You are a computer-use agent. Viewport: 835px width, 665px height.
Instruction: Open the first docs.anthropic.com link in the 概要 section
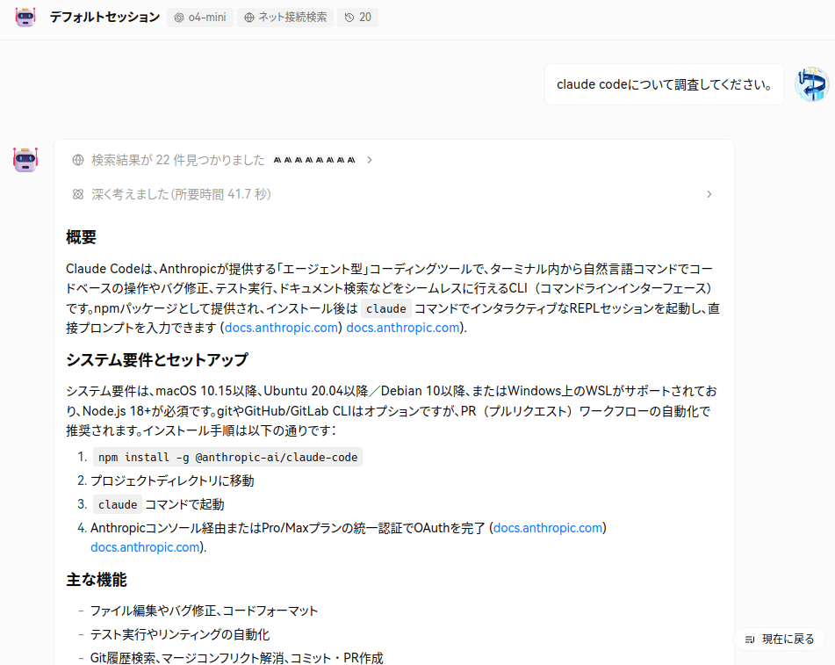coord(281,328)
